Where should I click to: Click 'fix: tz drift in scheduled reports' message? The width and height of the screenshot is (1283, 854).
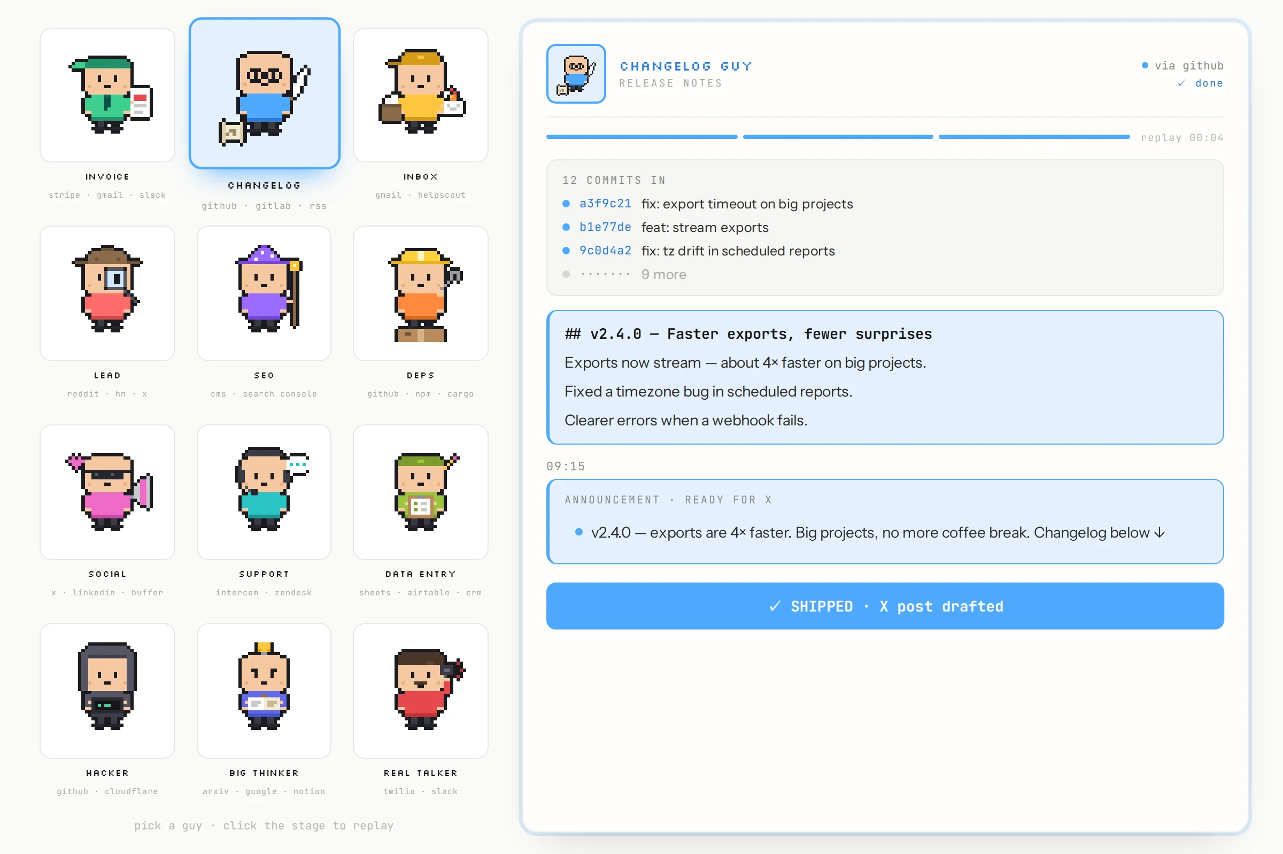pos(738,251)
